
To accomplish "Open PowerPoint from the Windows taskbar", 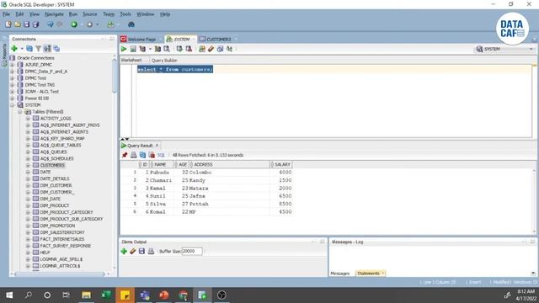I will 164,295.
